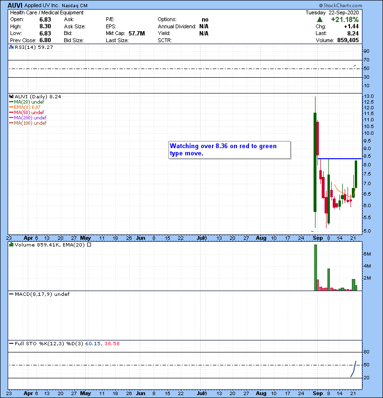Click the volume bars icon beside Volume 859.41K
Image resolution: width=383 pixels, height=398 pixels.
click(11, 245)
